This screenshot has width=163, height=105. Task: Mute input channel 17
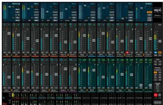pos(5,88)
